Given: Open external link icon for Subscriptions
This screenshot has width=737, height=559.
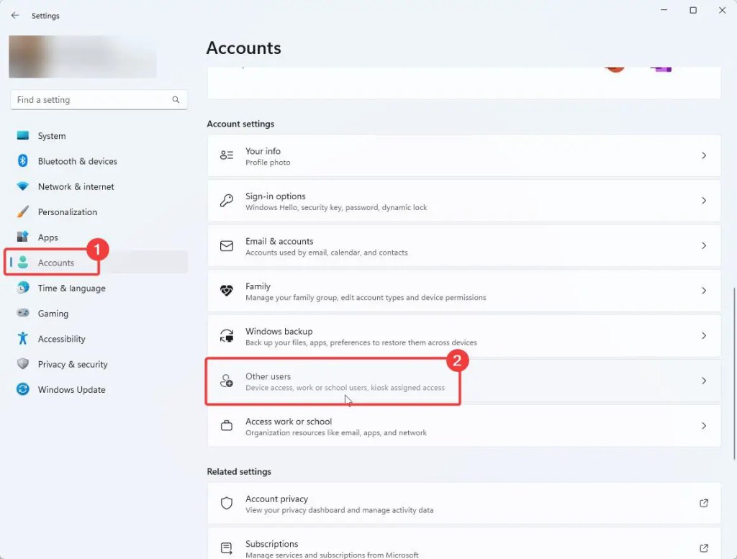Looking at the screenshot, I should click(x=704, y=548).
